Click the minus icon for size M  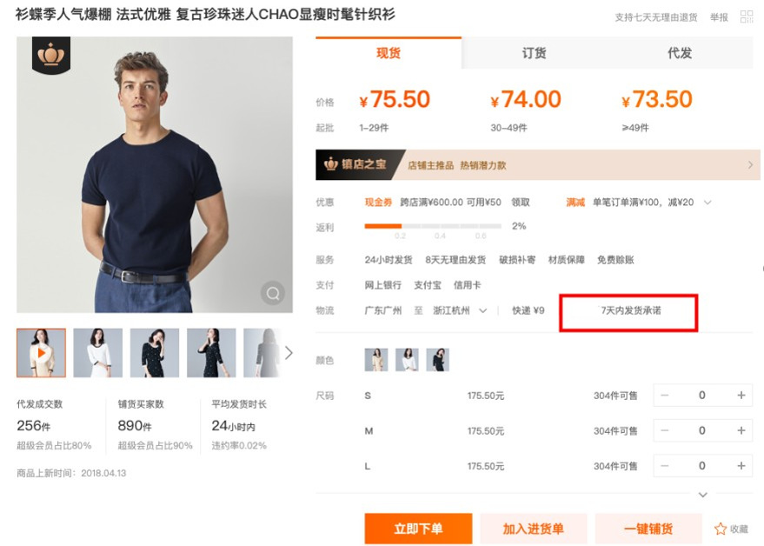[x=665, y=431]
